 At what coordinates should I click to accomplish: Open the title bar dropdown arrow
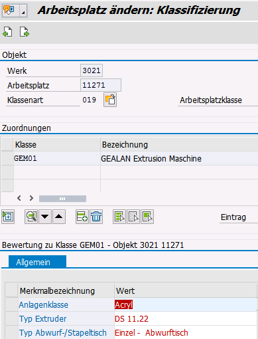[23, 11]
